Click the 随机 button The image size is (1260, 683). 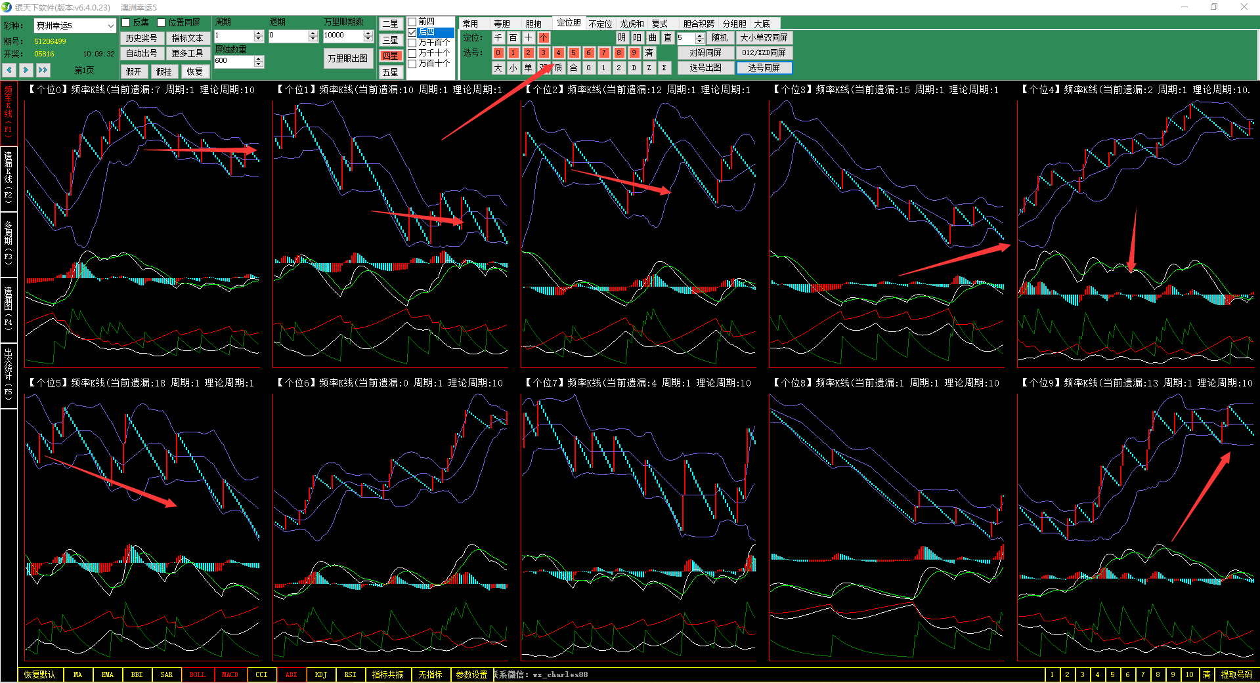coord(720,37)
